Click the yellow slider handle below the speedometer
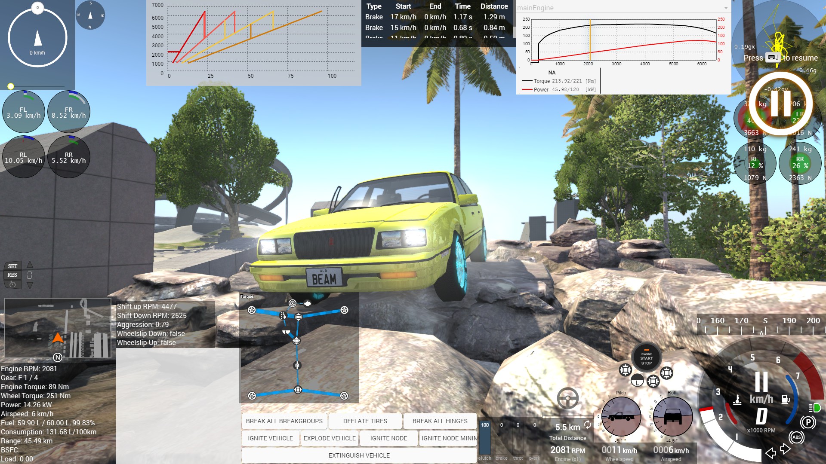Screen dimensions: 826x464 [11, 86]
